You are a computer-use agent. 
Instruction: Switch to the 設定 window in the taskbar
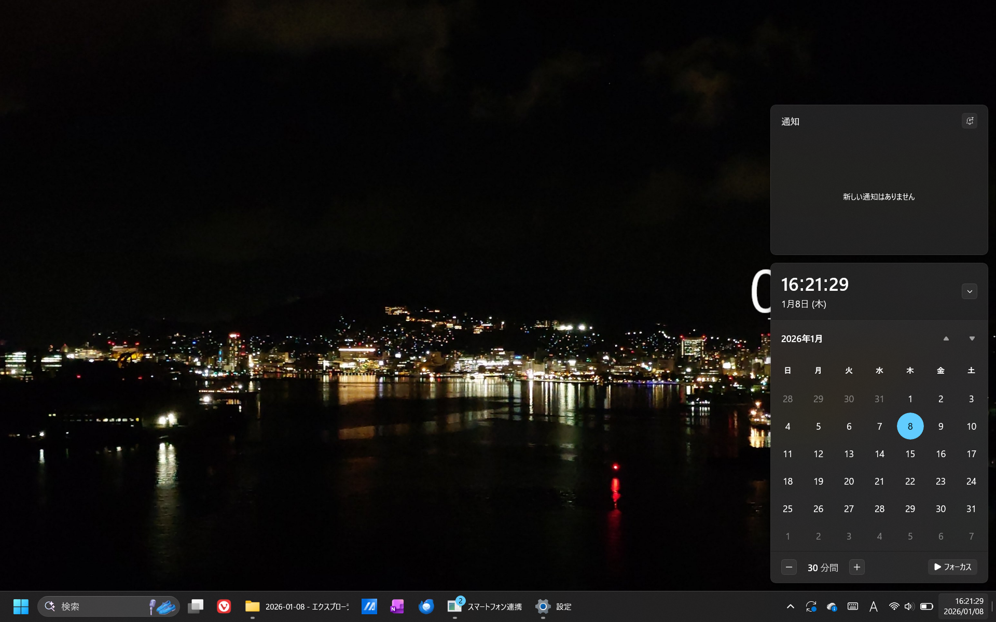pos(554,606)
